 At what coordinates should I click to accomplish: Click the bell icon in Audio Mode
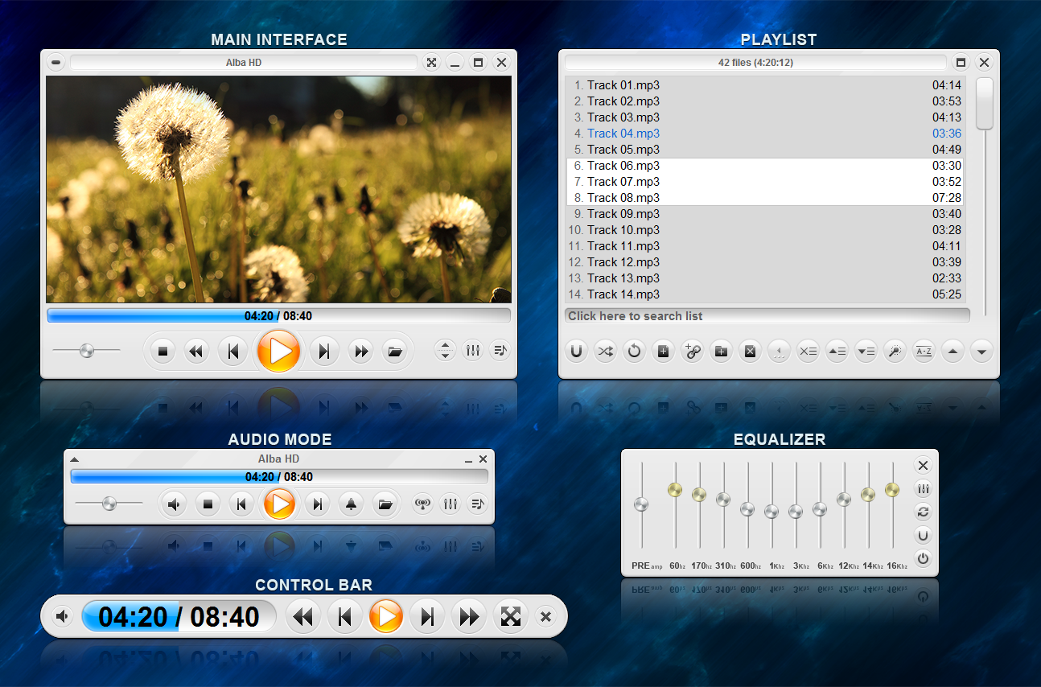pyautogui.click(x=351, y=504)
